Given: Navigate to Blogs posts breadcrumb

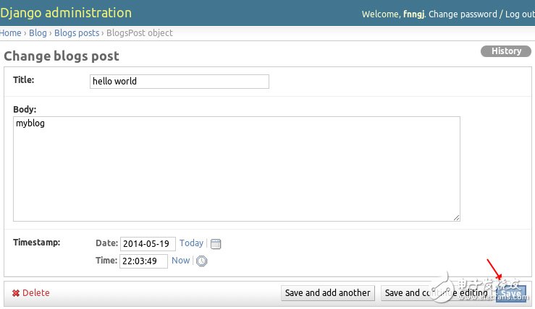Looking at the screenshot, I should click(77, 33).
